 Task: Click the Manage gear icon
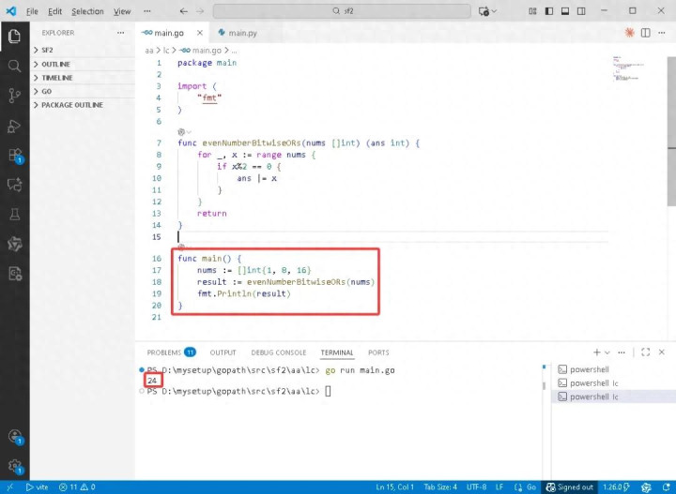[14, 466]
